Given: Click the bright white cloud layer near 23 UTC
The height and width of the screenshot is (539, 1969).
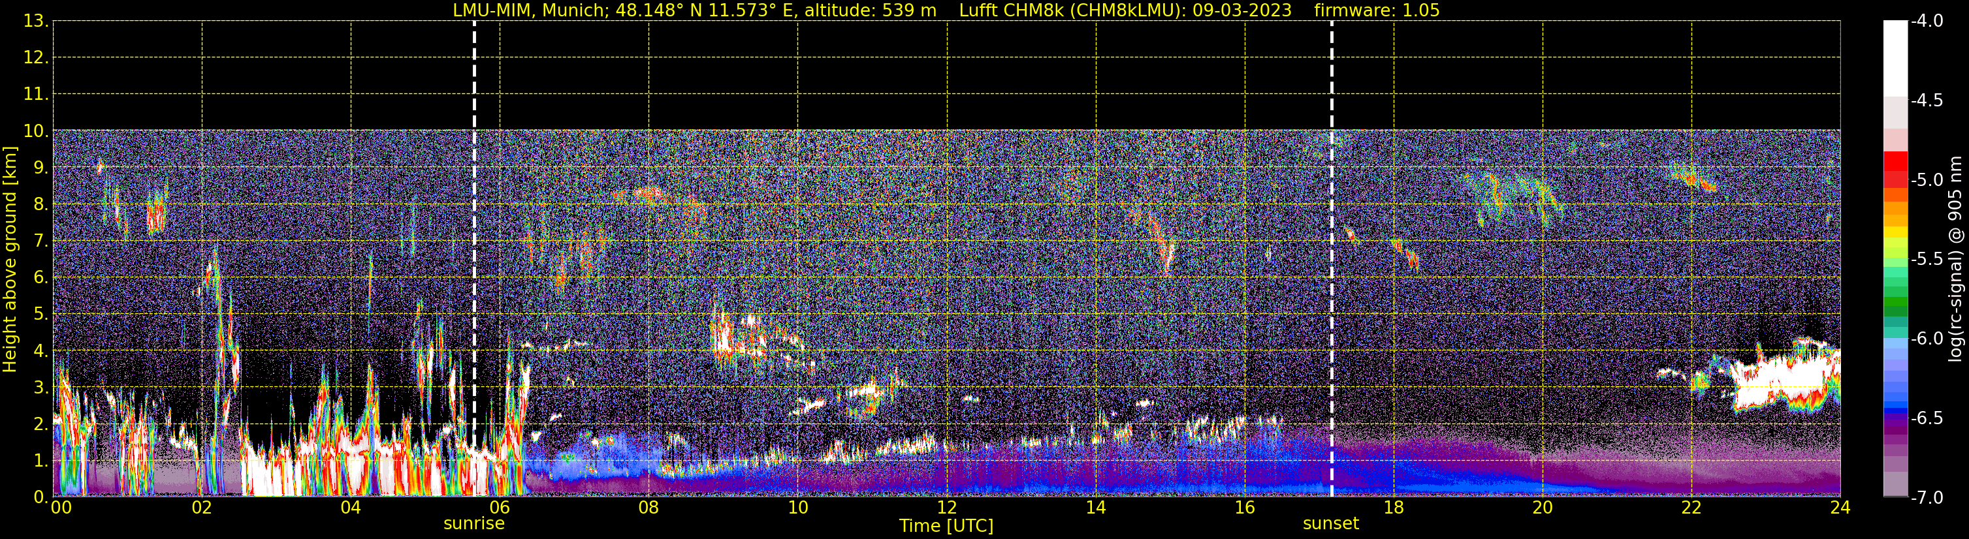Looking at the screenshot, I should tap(1785, 382).
